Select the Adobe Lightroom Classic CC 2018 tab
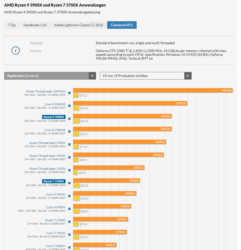The width and height of the screenshot is (241, 250). [x=78, y=25]
